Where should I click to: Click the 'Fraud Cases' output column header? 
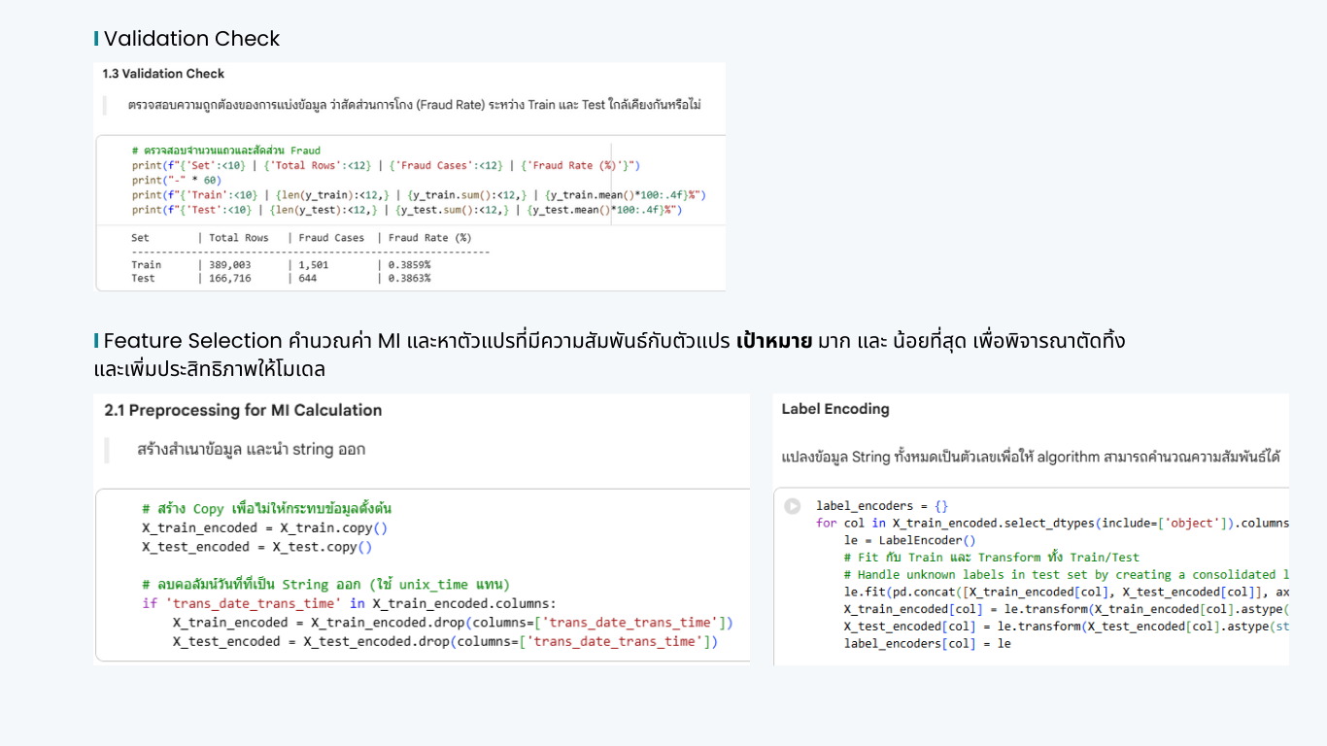331,238
